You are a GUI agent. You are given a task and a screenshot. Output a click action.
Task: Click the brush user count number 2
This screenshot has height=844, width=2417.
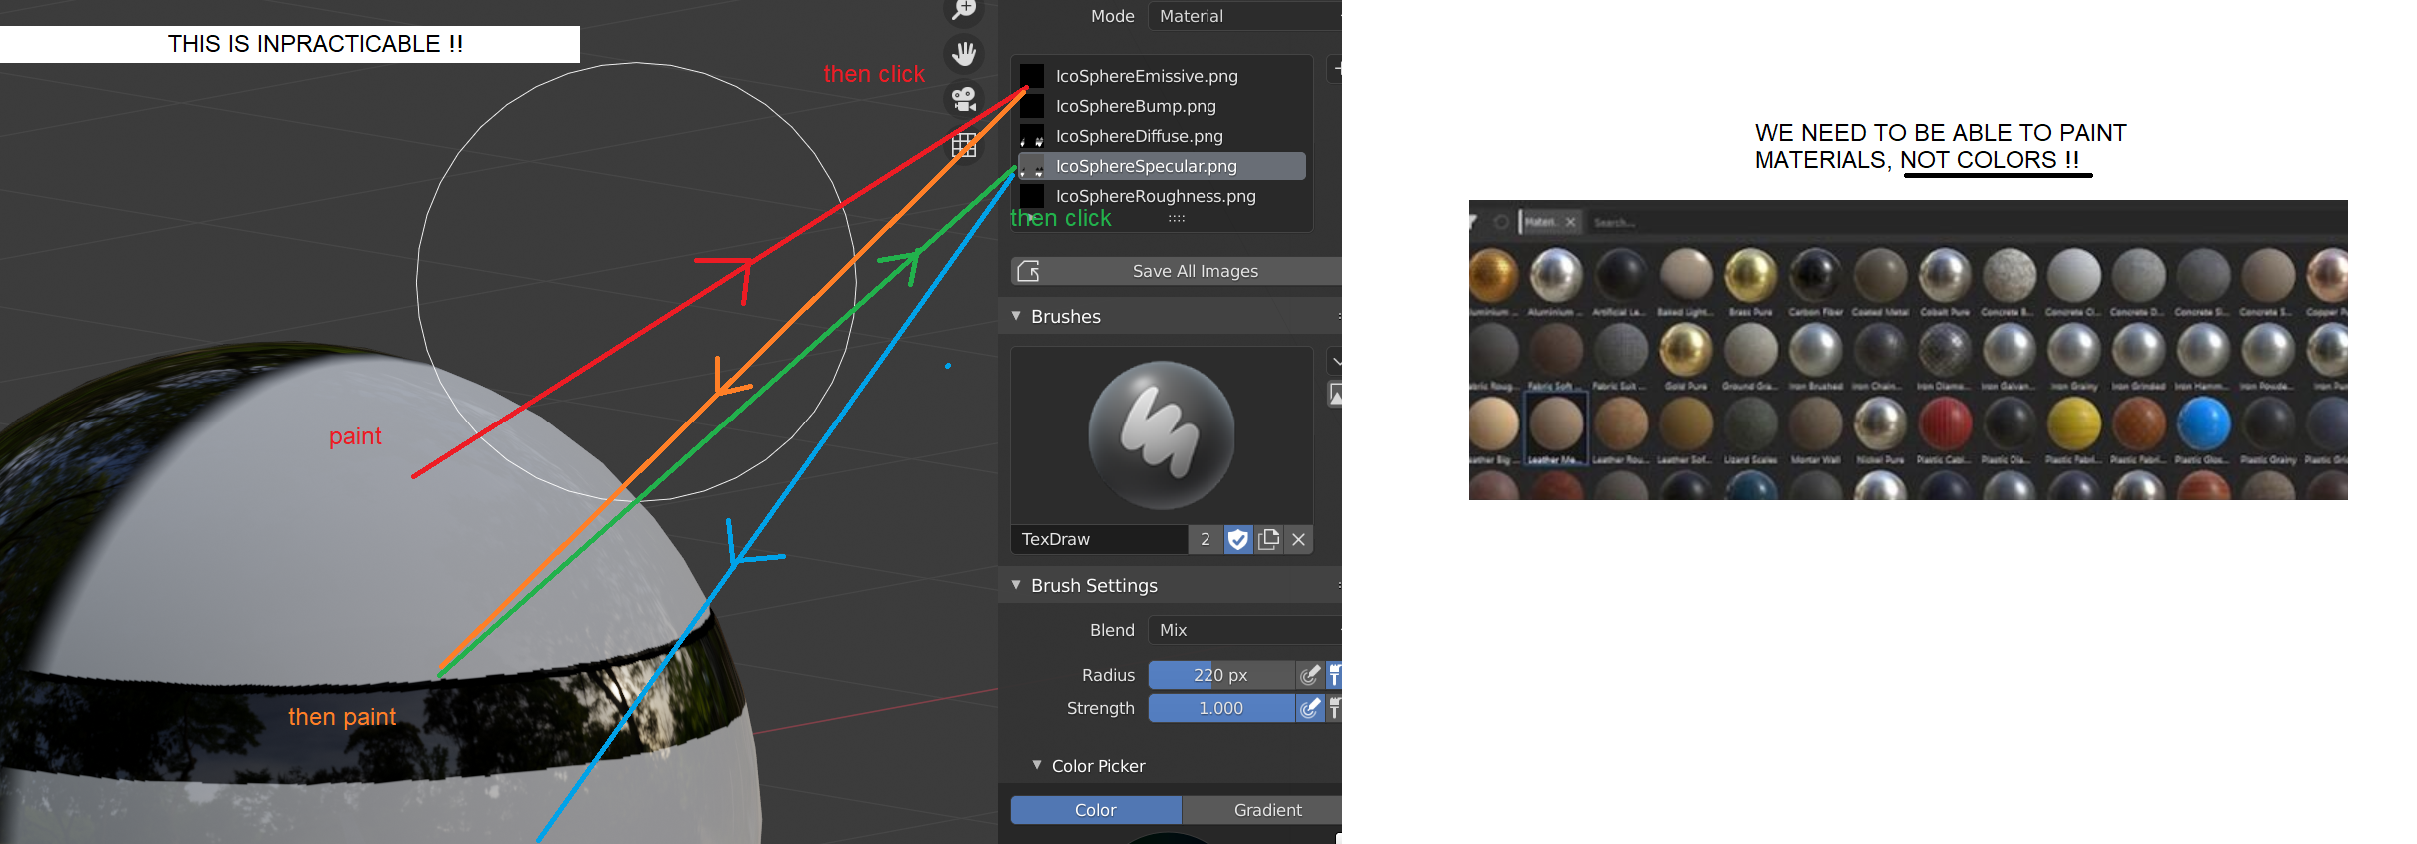(x=1206, y=539)
